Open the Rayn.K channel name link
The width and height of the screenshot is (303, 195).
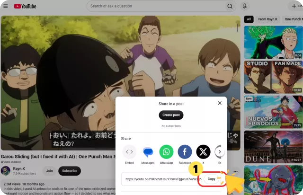tap(19, 168)
